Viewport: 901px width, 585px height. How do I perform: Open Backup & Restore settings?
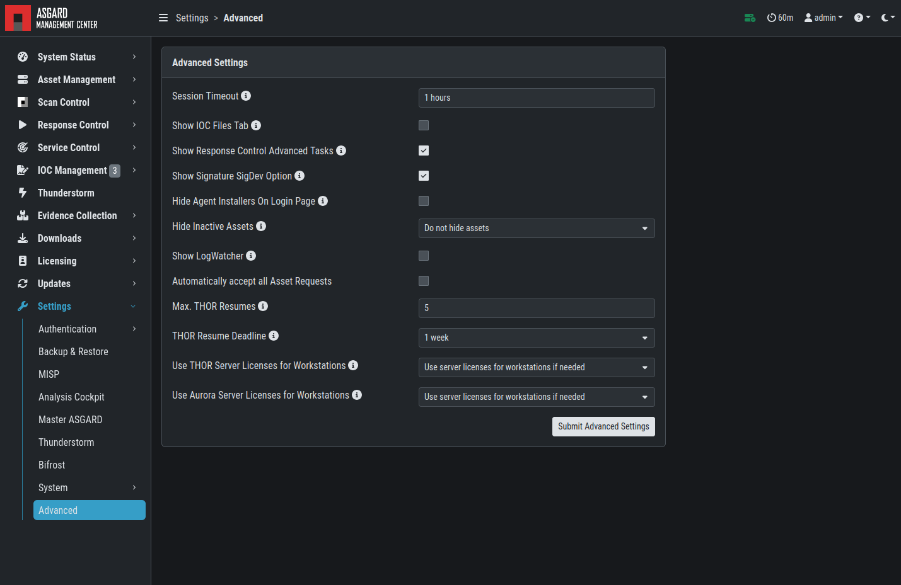[x=73, y=351]
